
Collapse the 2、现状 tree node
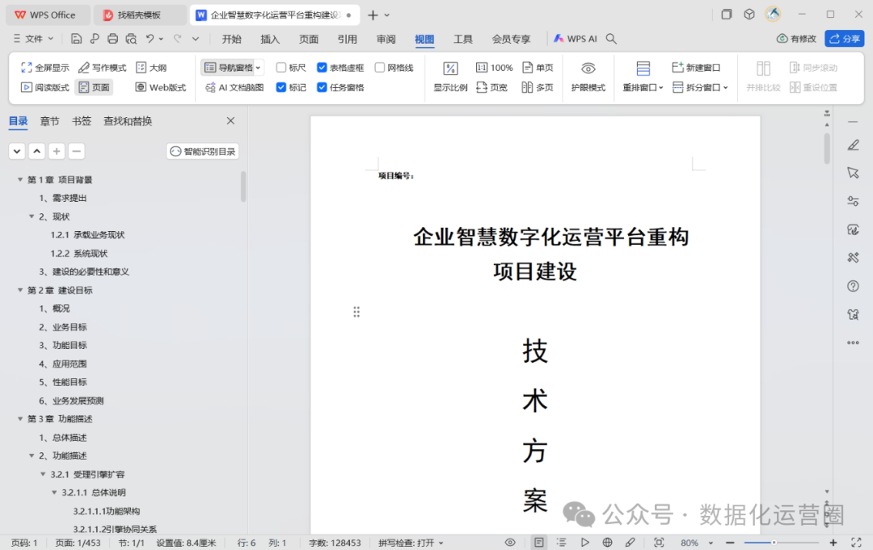[x=32, y=216]
